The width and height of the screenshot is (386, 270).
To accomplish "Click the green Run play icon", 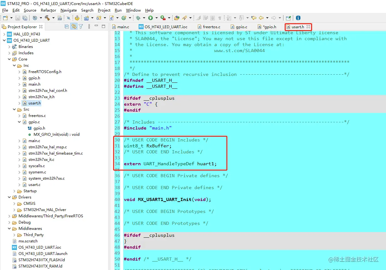I will [x=151, y=18].
